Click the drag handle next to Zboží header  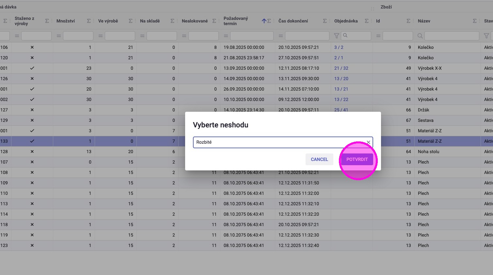coord(373,9)
